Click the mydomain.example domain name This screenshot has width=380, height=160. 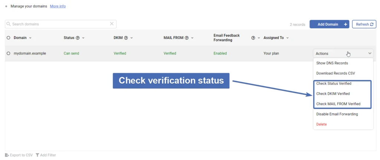[30, 53]
